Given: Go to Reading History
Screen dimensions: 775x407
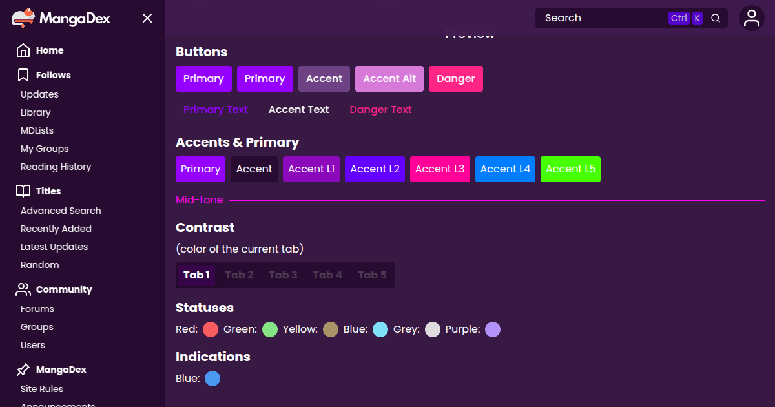Looking at the screenshot, I should point(56,167).
